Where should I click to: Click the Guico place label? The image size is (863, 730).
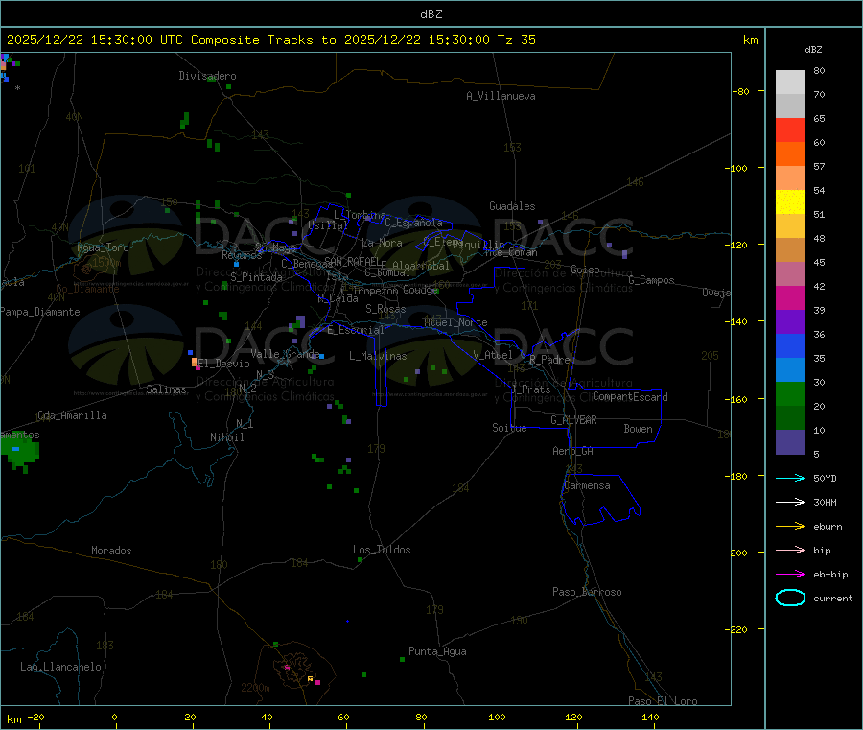[585, 270]
